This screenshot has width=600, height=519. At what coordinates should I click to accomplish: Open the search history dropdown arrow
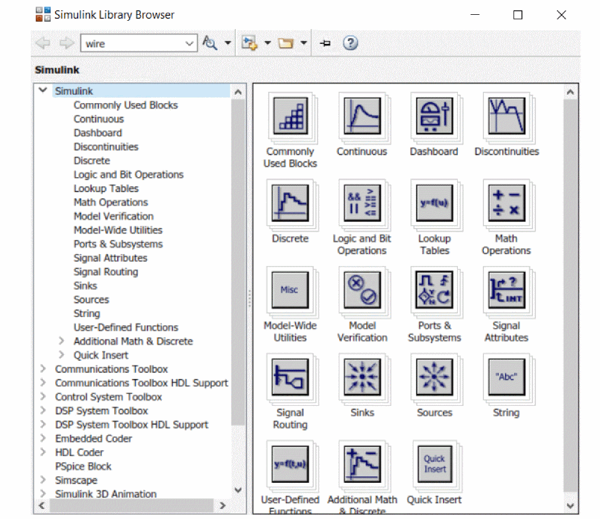click(190, 43)
